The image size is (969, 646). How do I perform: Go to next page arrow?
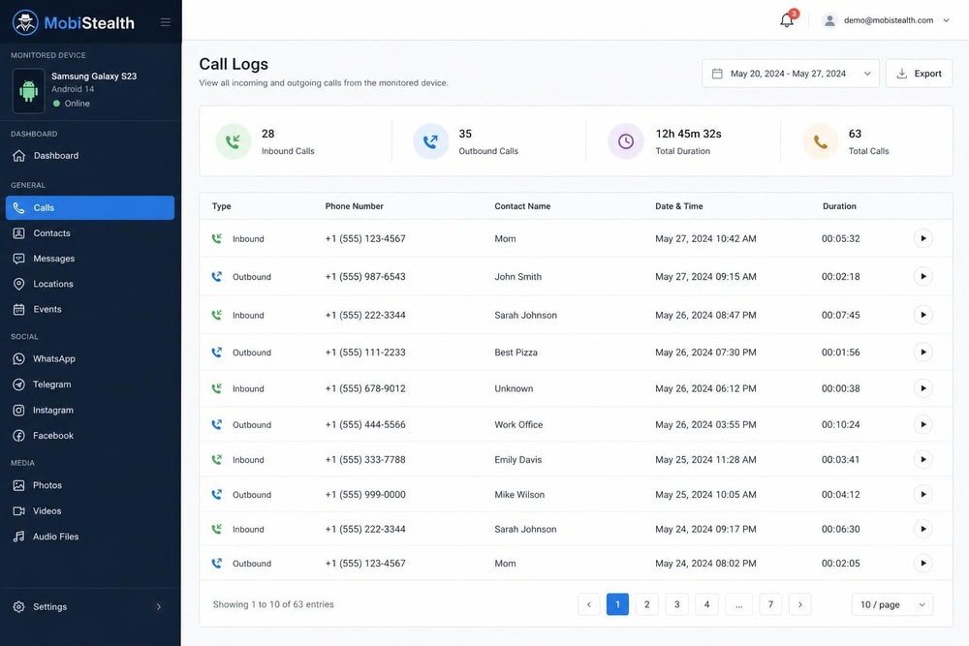(x=800, y=604)
